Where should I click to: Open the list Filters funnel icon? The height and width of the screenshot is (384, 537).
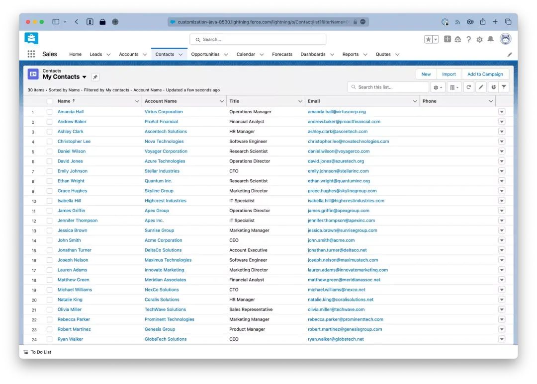(504, 87)
